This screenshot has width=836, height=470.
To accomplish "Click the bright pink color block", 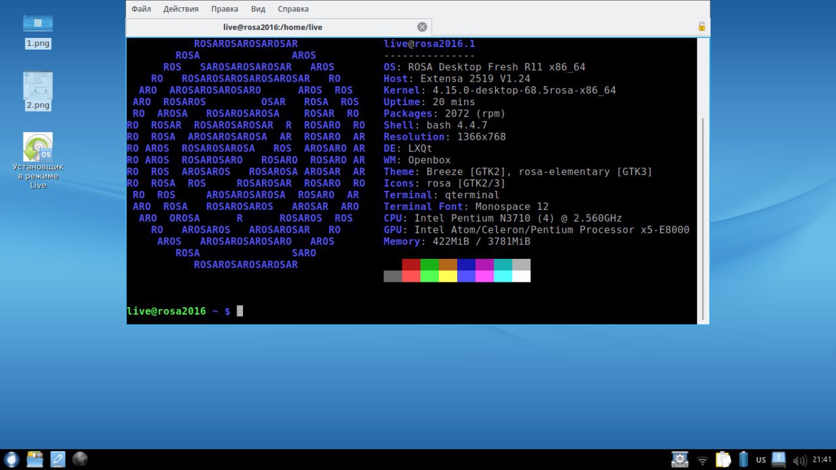I will [484, 277].
